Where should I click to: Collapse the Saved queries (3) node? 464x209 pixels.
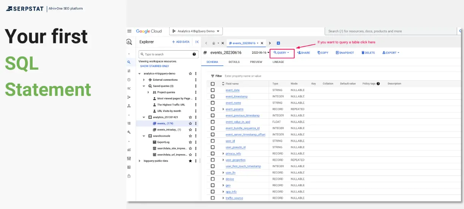pyautogui.click(x=144, y=86)
